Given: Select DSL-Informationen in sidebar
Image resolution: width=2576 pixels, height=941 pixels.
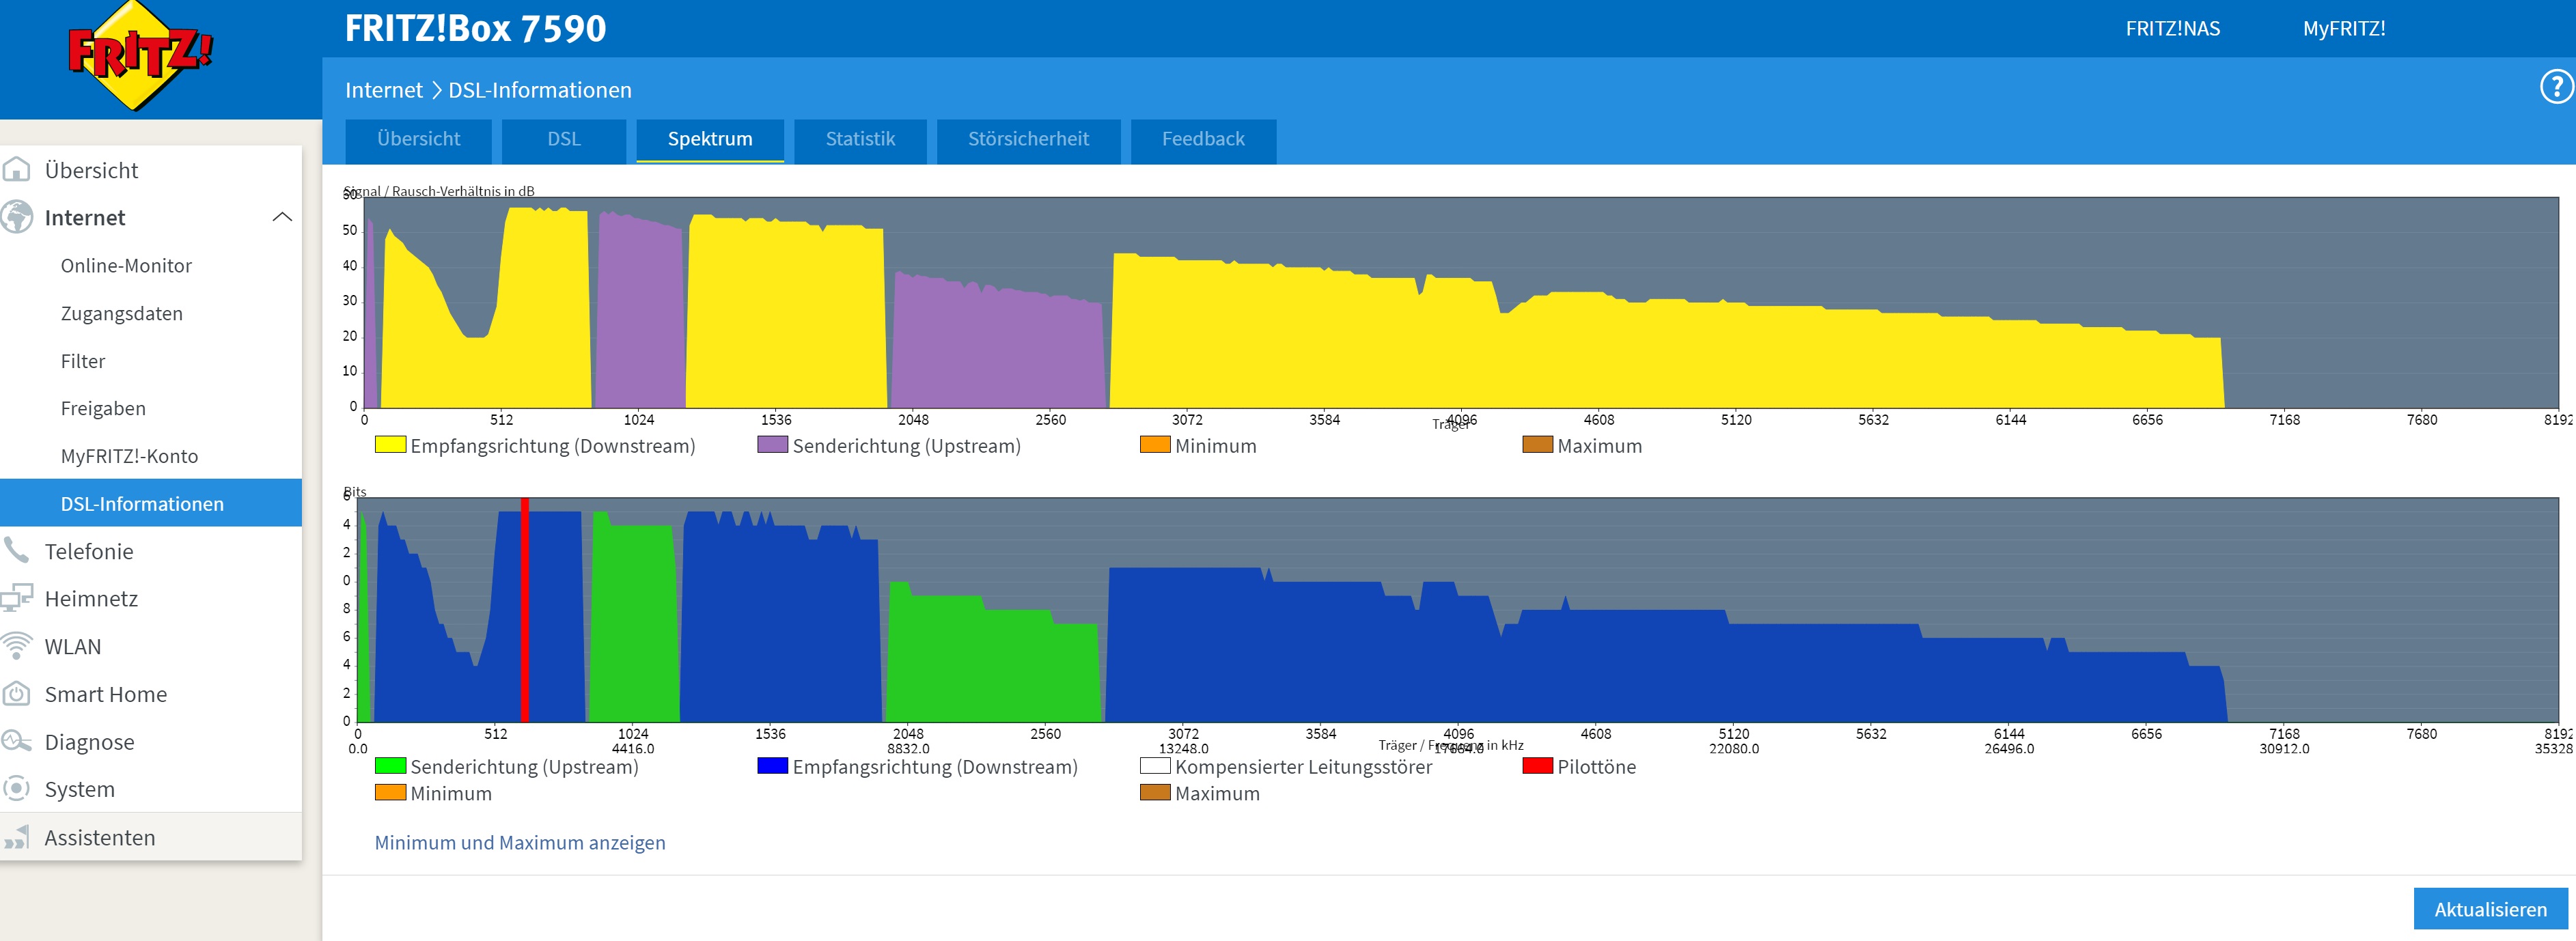Looking at the screenshot, I should (x=151, y=503).
